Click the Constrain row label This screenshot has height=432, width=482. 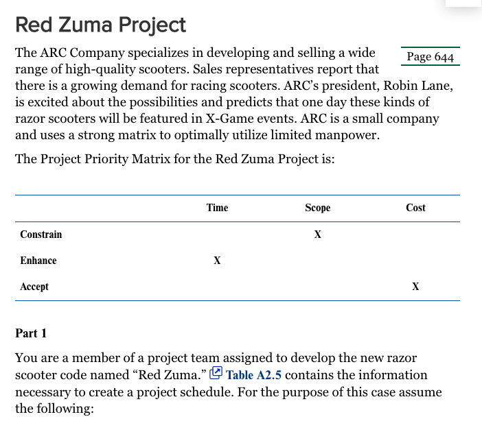(x=41, y=235)
